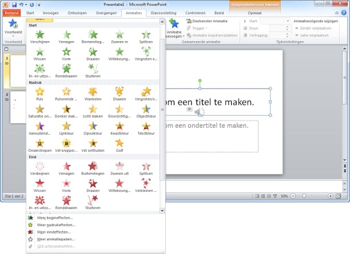This screenshot has height=254, width=350.
Task: Click the subtitle placeholder on the slide
Action: click(212, 136)
